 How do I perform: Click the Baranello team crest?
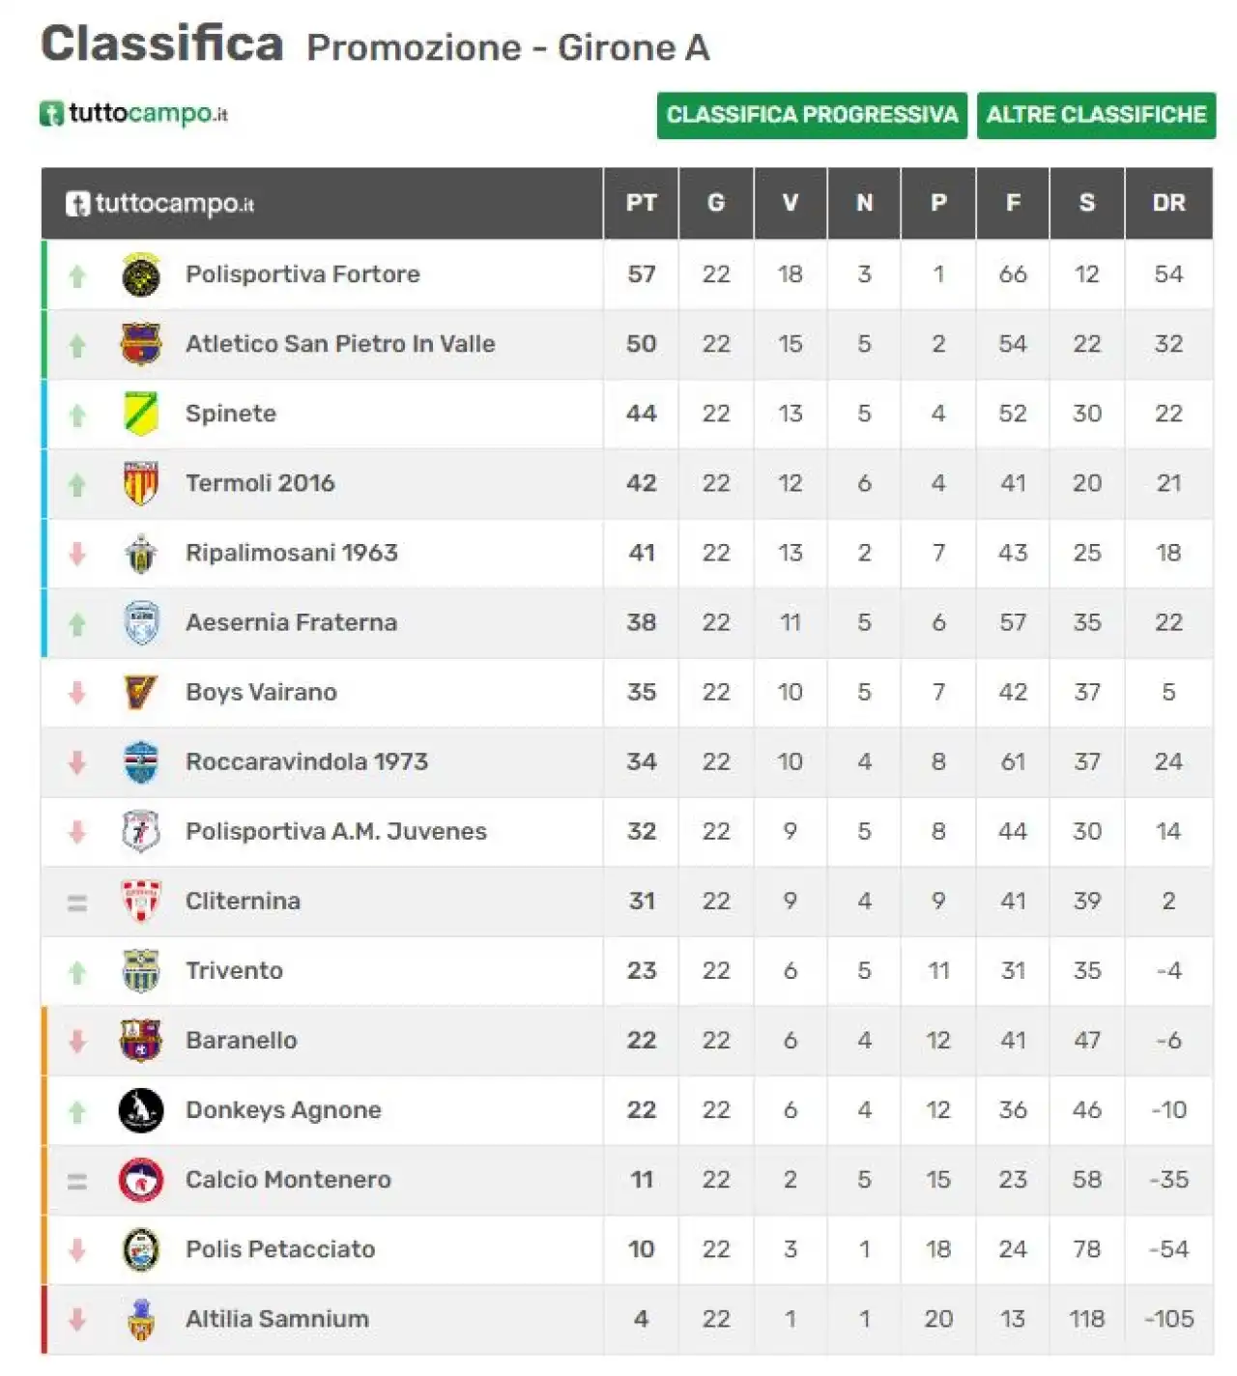141,1041
